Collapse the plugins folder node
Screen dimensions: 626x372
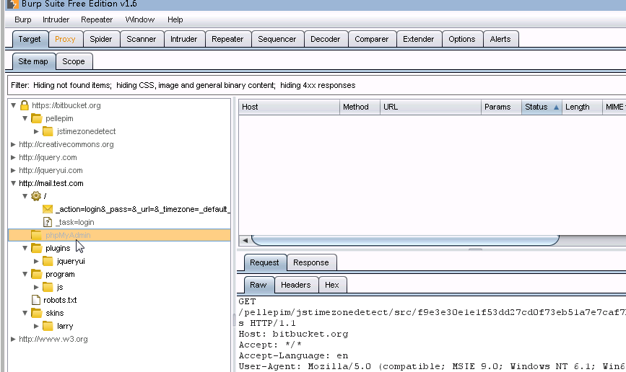pyautogui.click(x=25, y=248)
